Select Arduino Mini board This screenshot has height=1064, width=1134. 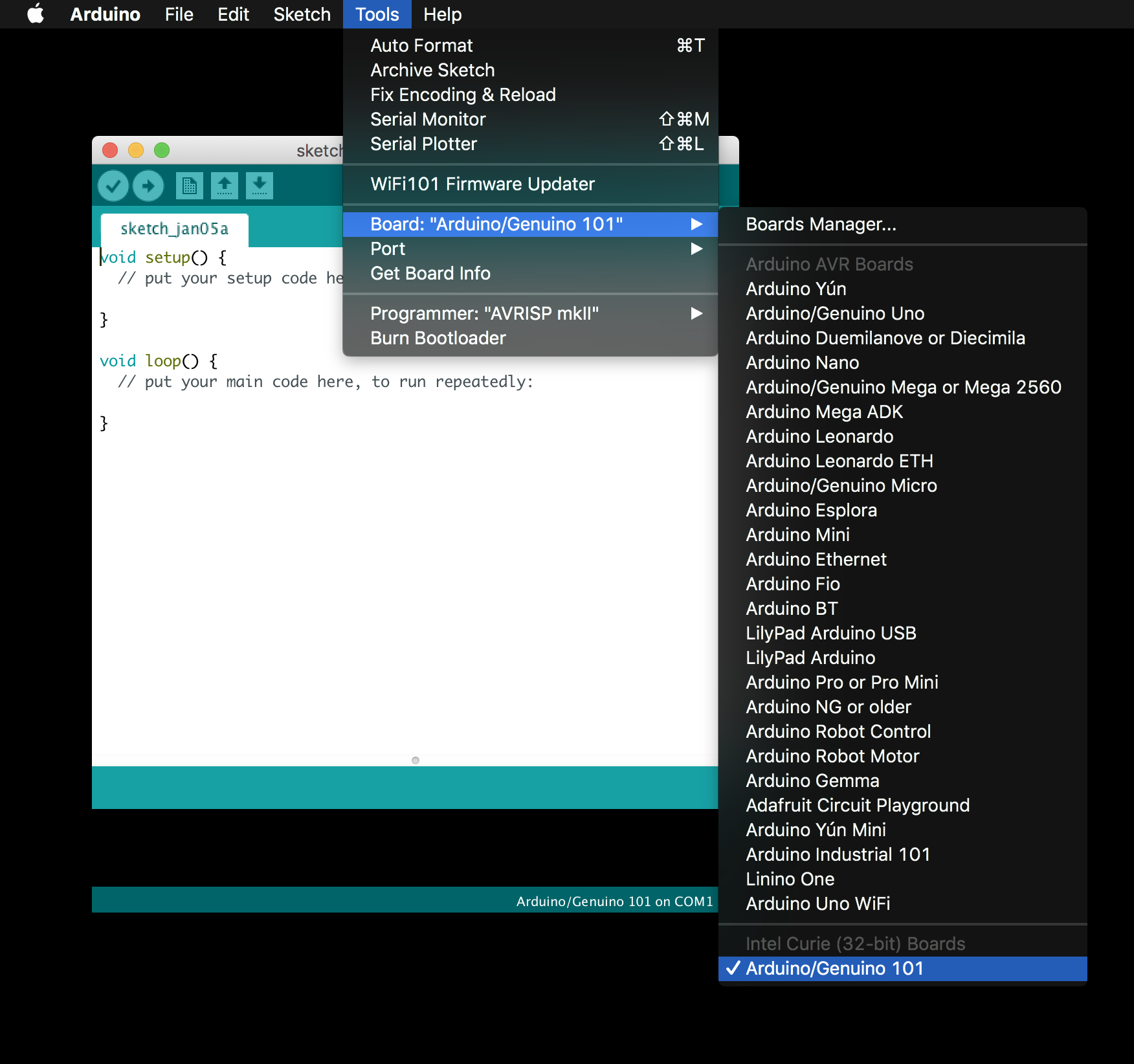coord(903,535)
